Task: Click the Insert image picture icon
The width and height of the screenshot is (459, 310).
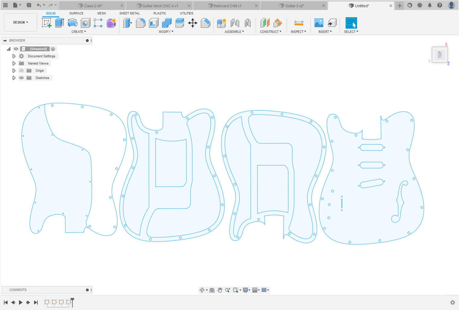Action: (319, 23)
